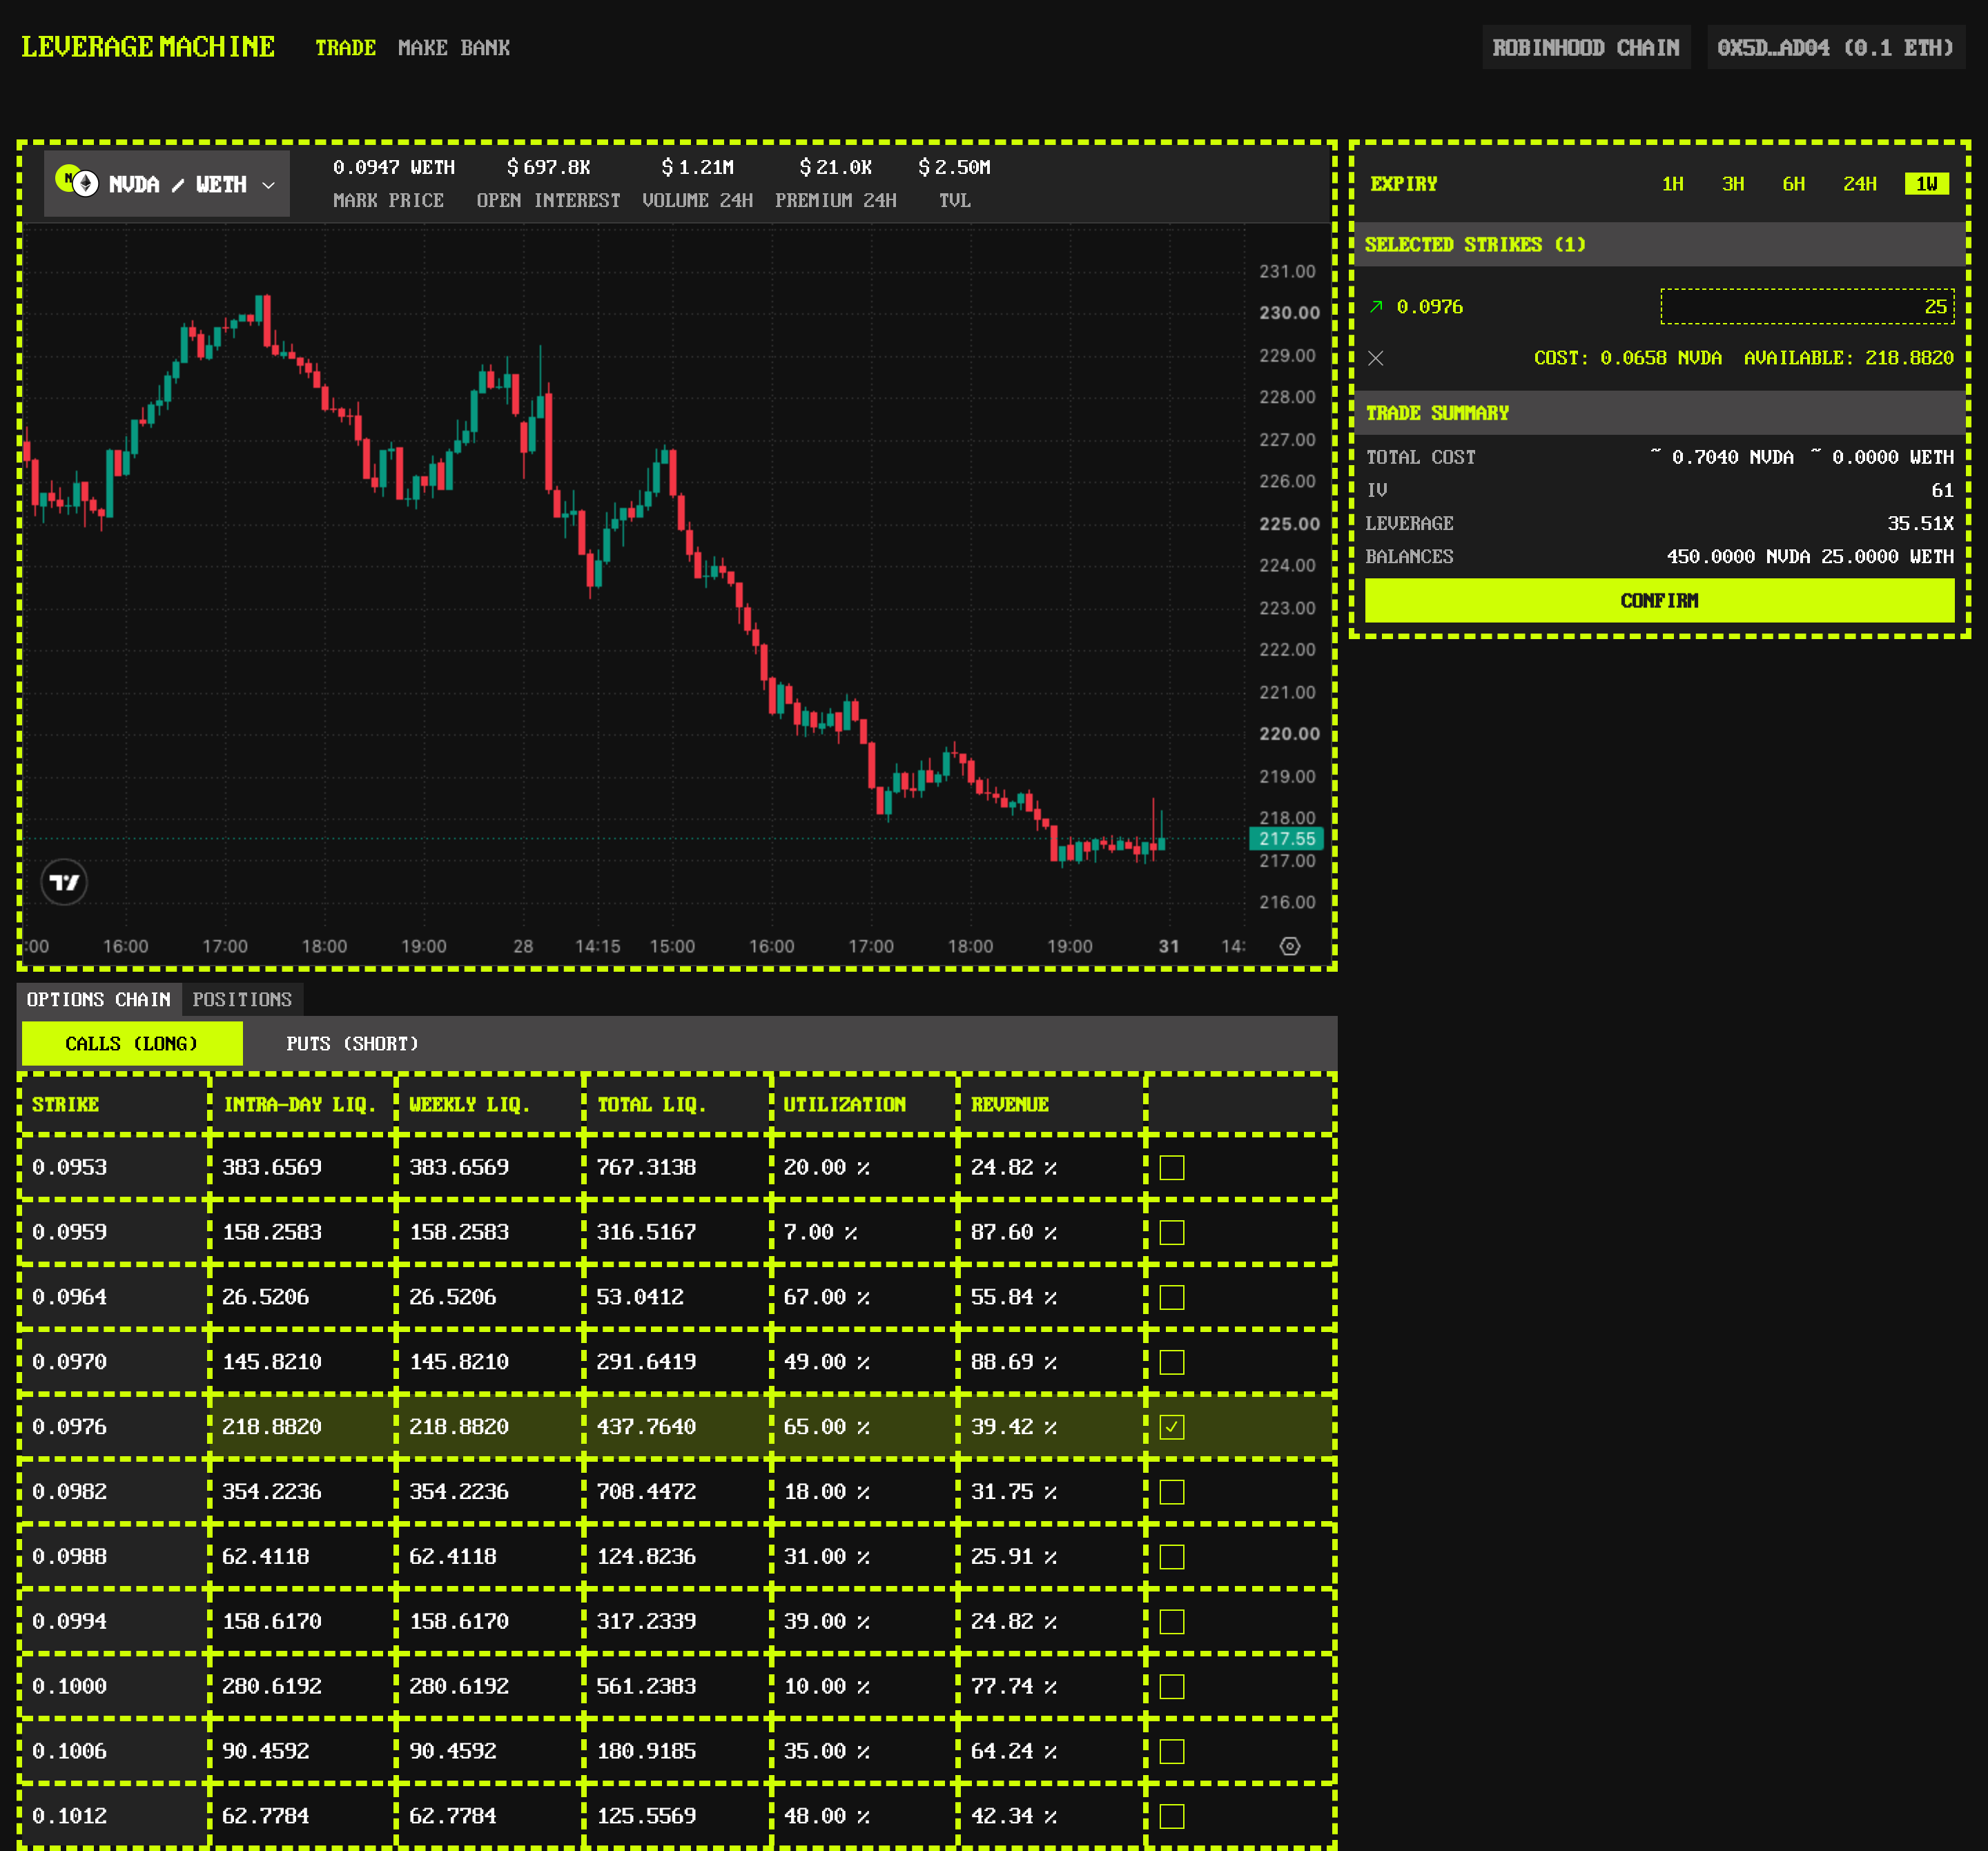Tick the checkbox for strike 0.1006
The width and height of the screenshot is (1988, 1851).
click(x=1172, y=1752)
